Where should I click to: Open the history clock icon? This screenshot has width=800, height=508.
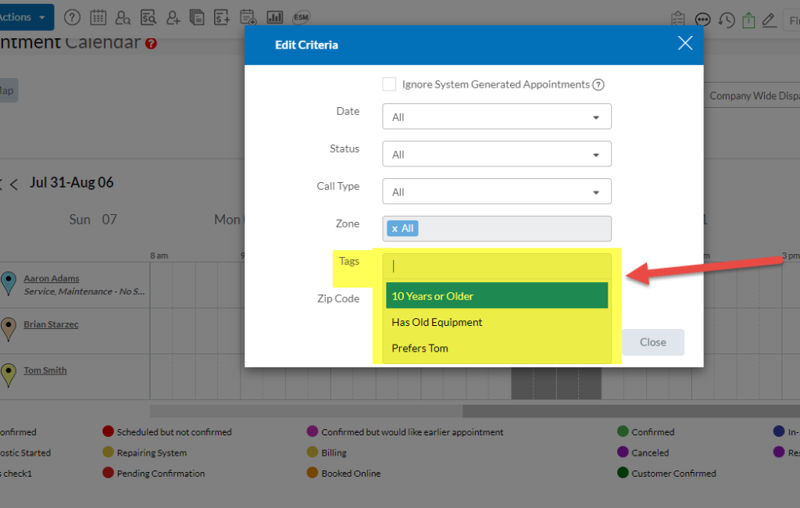(727, 20)
